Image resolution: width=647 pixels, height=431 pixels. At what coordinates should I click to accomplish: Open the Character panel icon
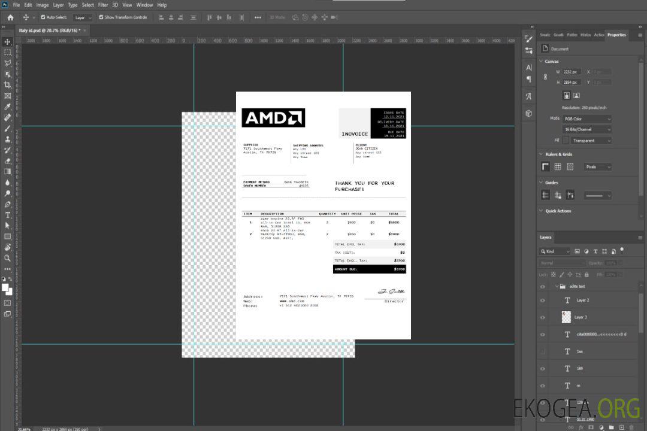click(x=528, y=67)
